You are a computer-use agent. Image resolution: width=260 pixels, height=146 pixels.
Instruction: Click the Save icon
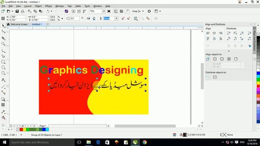[17, 11]
